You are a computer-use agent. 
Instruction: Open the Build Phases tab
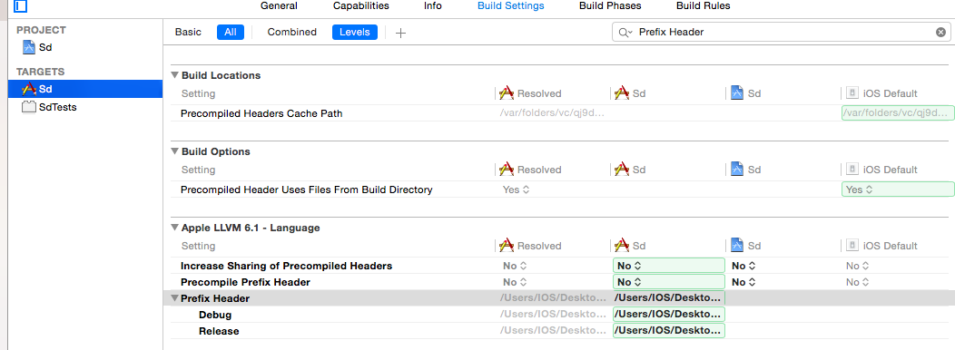[x=610, y=6]
